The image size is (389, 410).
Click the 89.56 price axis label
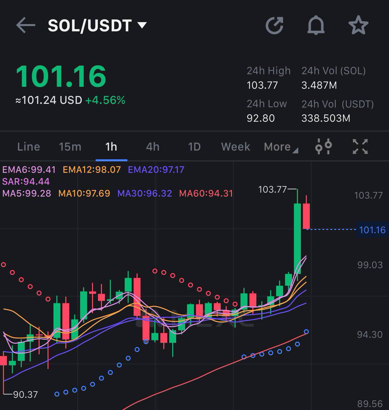click(x=370, y=404)
